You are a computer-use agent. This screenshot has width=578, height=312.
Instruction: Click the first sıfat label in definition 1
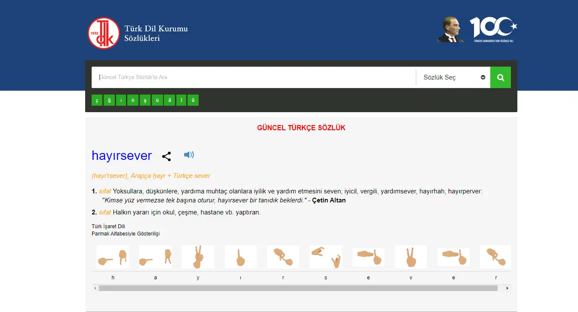[x=105, y=191]
